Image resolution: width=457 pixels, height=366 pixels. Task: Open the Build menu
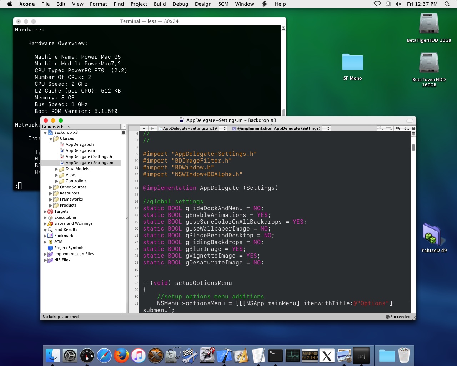click(160, 4)
